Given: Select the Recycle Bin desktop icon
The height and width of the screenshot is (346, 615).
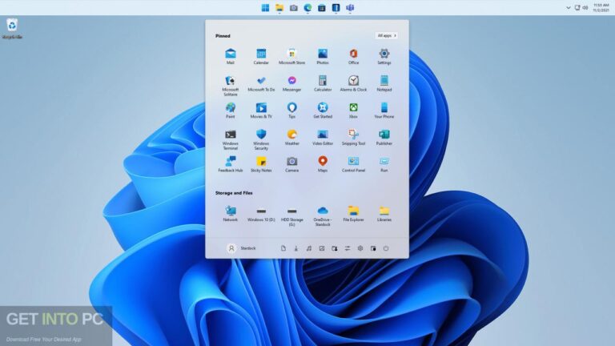Looking at the screenshot, I should [x=12, y=29].
